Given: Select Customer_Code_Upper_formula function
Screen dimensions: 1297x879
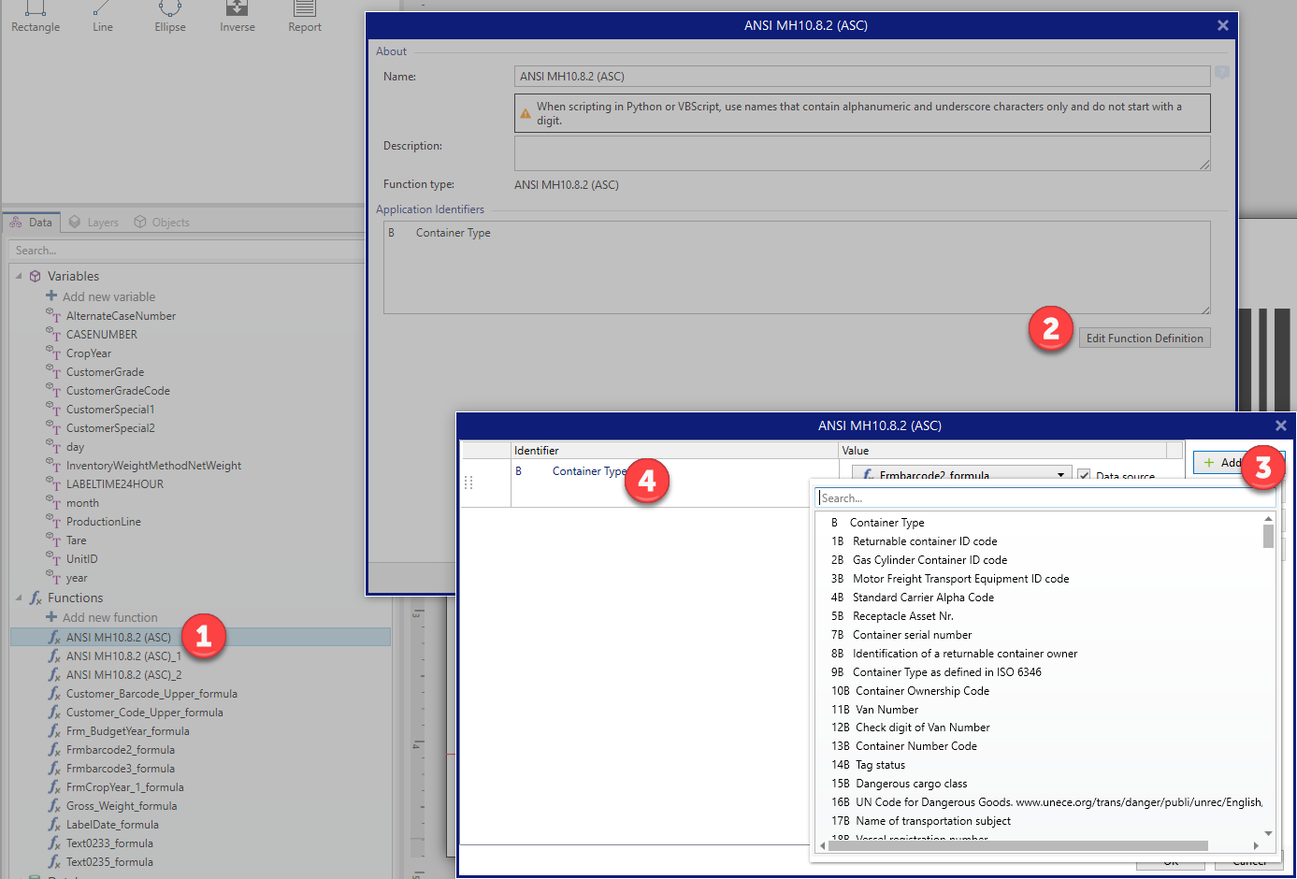Looking at the screenshot, I should tap(144, 713).
